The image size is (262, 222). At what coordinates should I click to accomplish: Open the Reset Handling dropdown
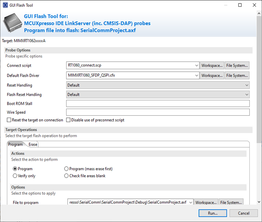[247, 85]
